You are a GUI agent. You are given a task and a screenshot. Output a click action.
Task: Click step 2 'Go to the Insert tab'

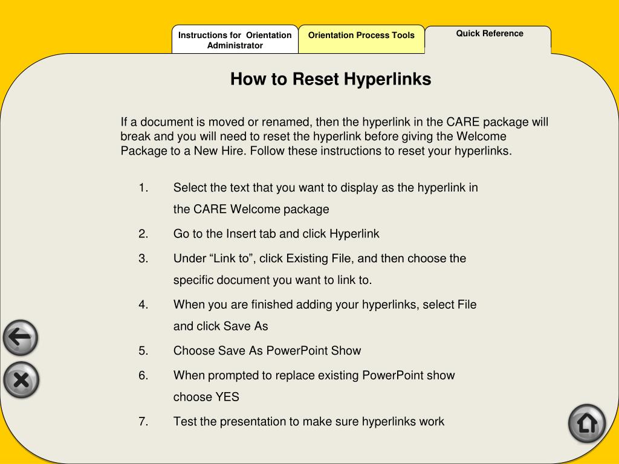pyautogui.click(x=276, y=234)
